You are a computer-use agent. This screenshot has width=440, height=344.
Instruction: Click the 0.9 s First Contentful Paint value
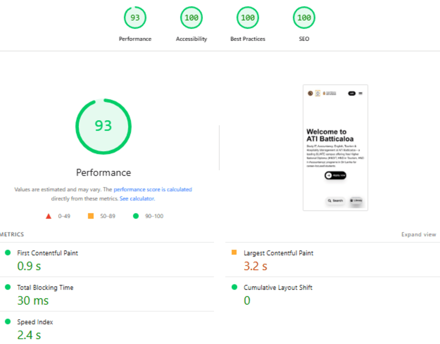coord(29,266)
